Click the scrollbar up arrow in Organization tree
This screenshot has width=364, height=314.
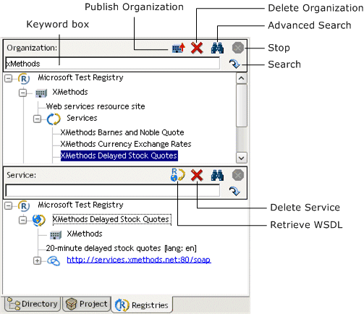coord(242,78)
